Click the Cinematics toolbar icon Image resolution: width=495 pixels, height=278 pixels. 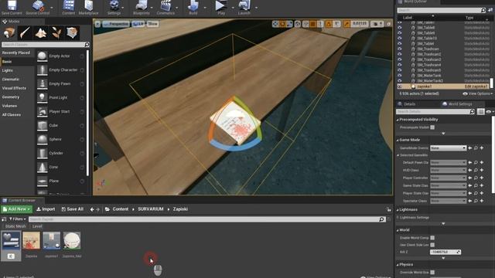(166, 6)
